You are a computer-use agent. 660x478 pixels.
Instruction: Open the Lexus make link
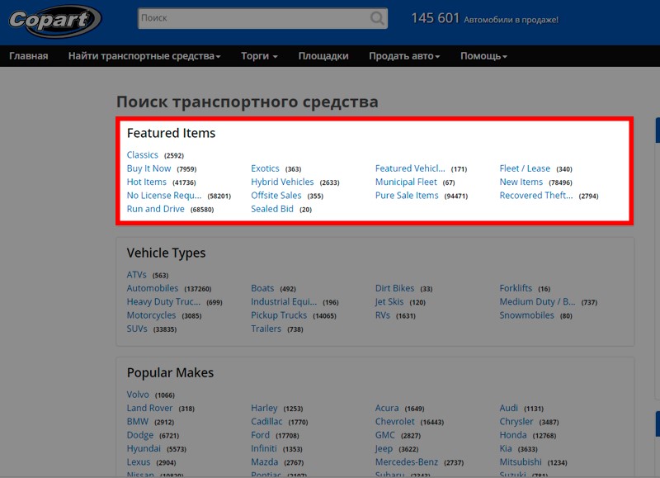point(139,462)
